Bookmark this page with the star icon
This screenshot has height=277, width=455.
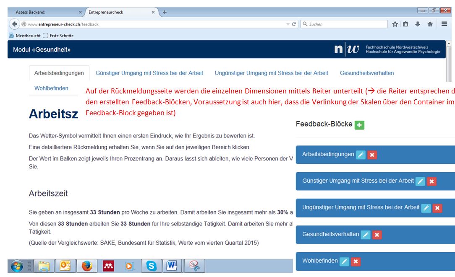click(x=395, y=24)
